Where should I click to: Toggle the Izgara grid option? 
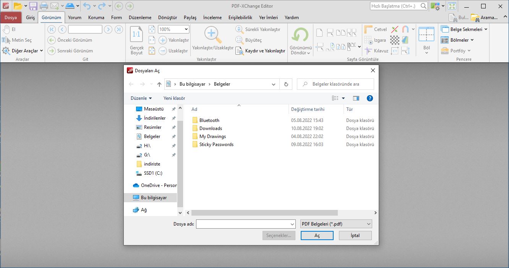tap(375, 40)
